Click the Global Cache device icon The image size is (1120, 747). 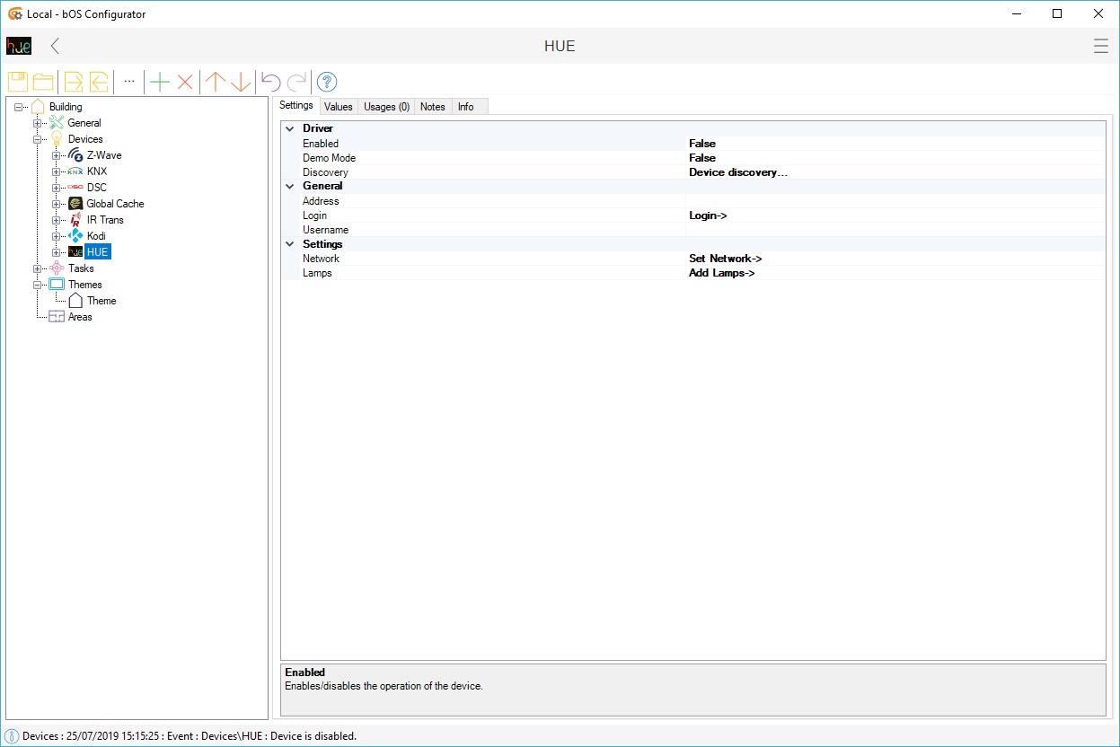tap(75, 204)
